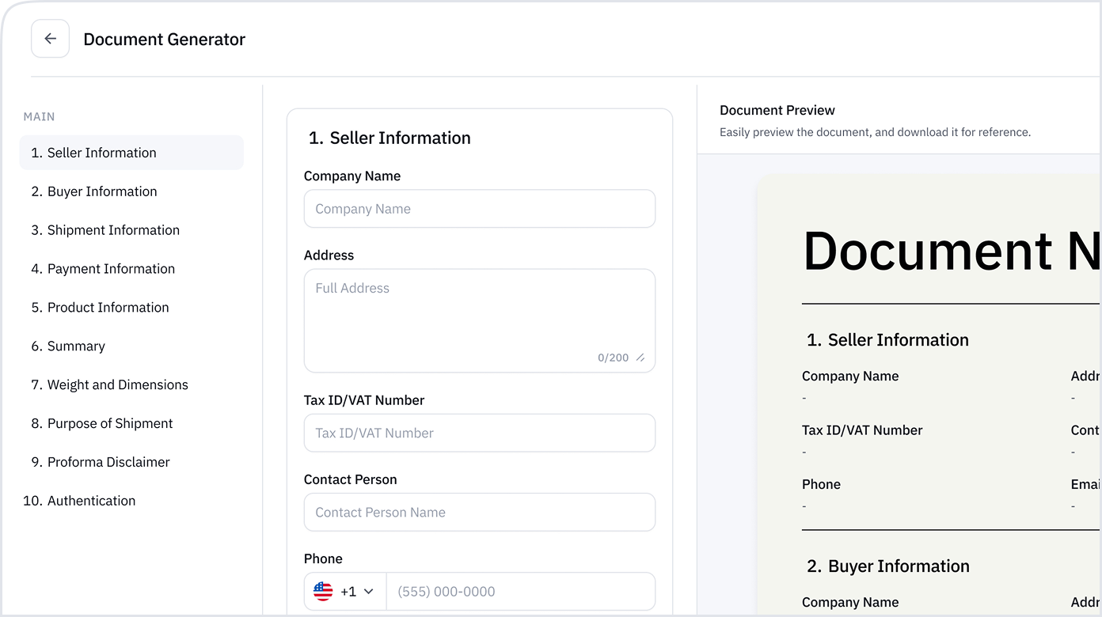This screenshot has width=1102, height=617.
Task: Go to Buyer Information section
Action: pos(102,191)
